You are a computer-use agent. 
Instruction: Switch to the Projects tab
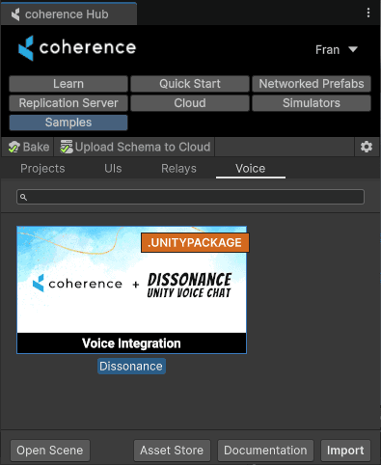coord(42,169)
